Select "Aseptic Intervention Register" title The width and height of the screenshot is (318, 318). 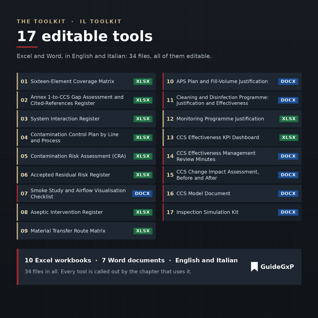(x=67, y=212)
